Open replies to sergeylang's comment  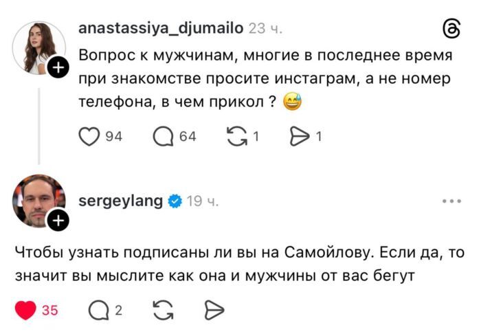pos(98,311)
